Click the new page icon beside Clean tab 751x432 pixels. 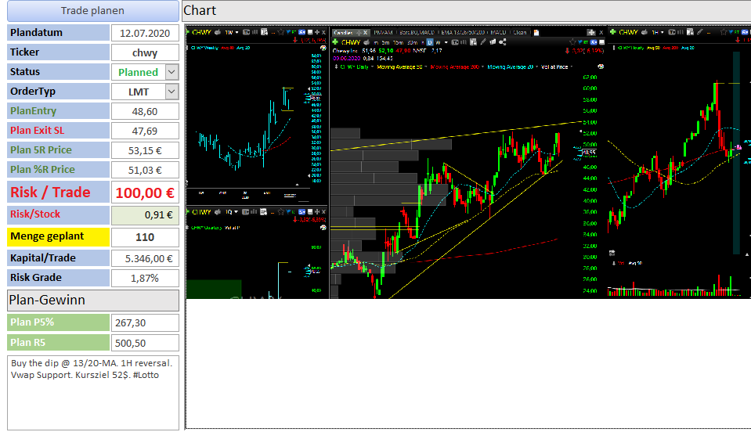536,33
